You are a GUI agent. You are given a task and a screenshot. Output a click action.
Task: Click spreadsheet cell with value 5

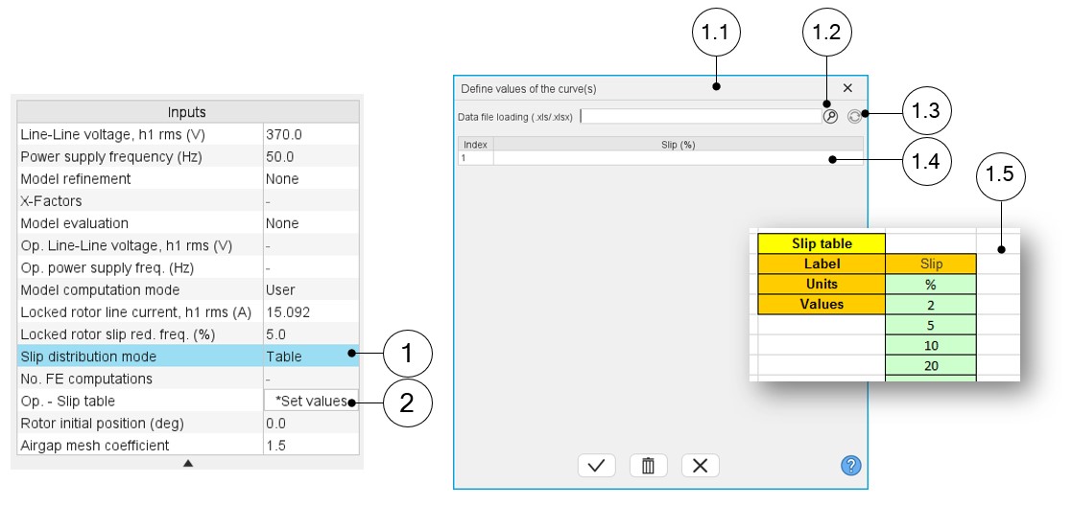coord(931,325)
